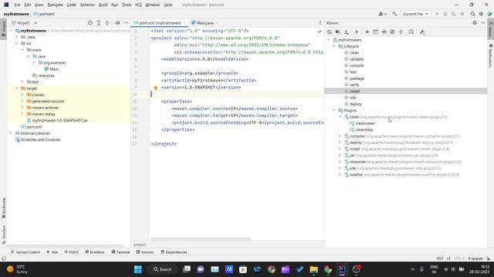Screen dimensions: 494x277
Task: Open the Dependencies tool window
Action: (174, 252)
